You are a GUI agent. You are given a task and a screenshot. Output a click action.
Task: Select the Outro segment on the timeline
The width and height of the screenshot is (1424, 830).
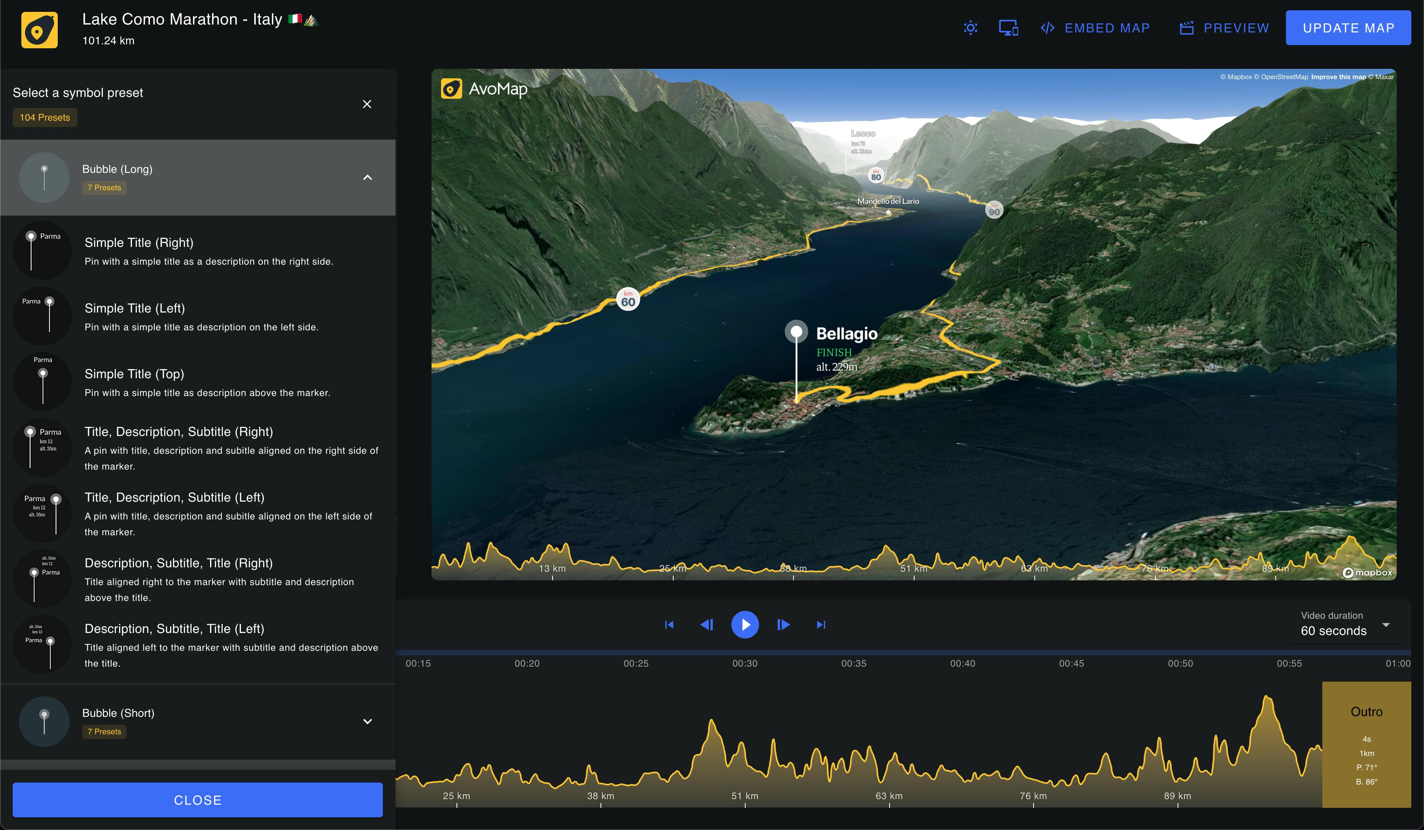[1366, 744]
